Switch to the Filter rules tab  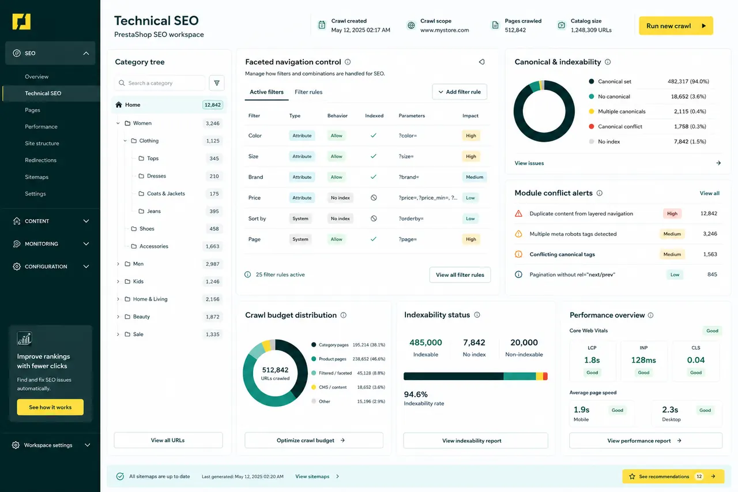click(x=308, y=92)
